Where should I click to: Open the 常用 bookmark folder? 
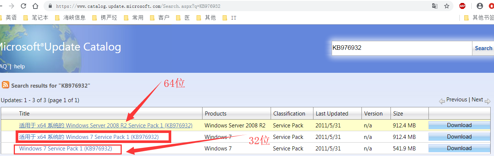tap(134, 17)
